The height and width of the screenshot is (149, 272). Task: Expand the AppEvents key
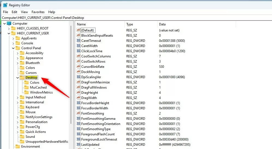13,39
